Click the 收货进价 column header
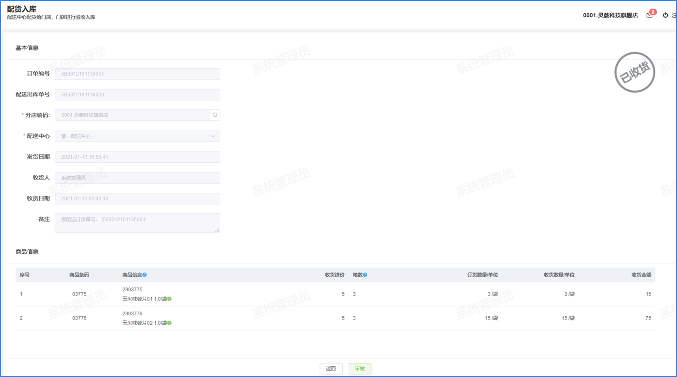The image size is (677, 377). coord(335,275)
